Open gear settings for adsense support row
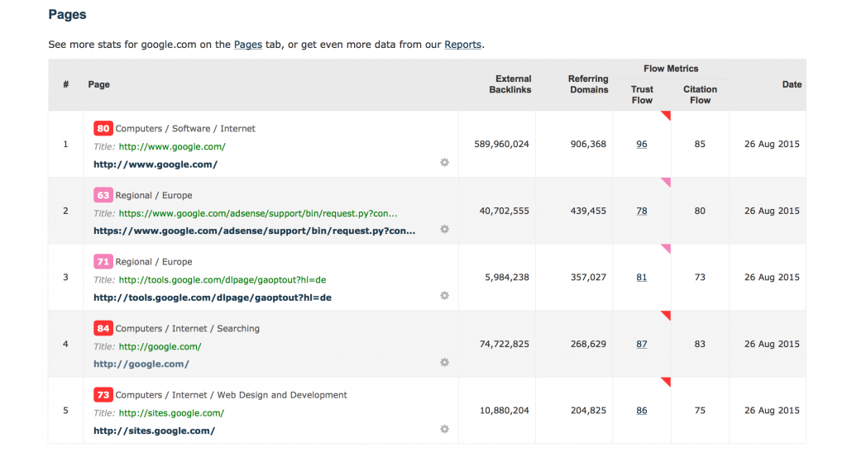The width and height of the screenshot is (847, 452). click(x=444, y=229)
